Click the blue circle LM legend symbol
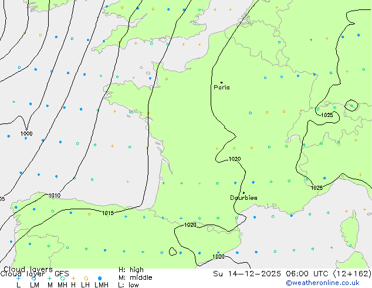This screenshot has height=288, width=372. click(33, 278)
